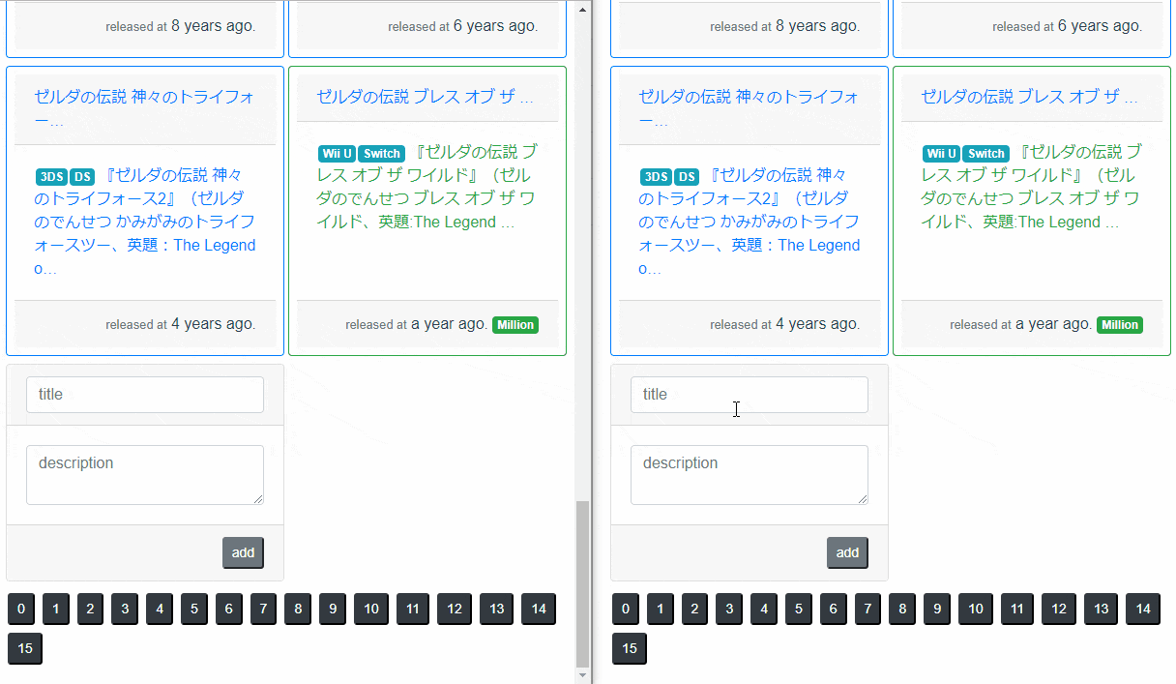Go to page 11 in the right pane
This screenshot has width=1176, height=684.
pos(1016,609)
